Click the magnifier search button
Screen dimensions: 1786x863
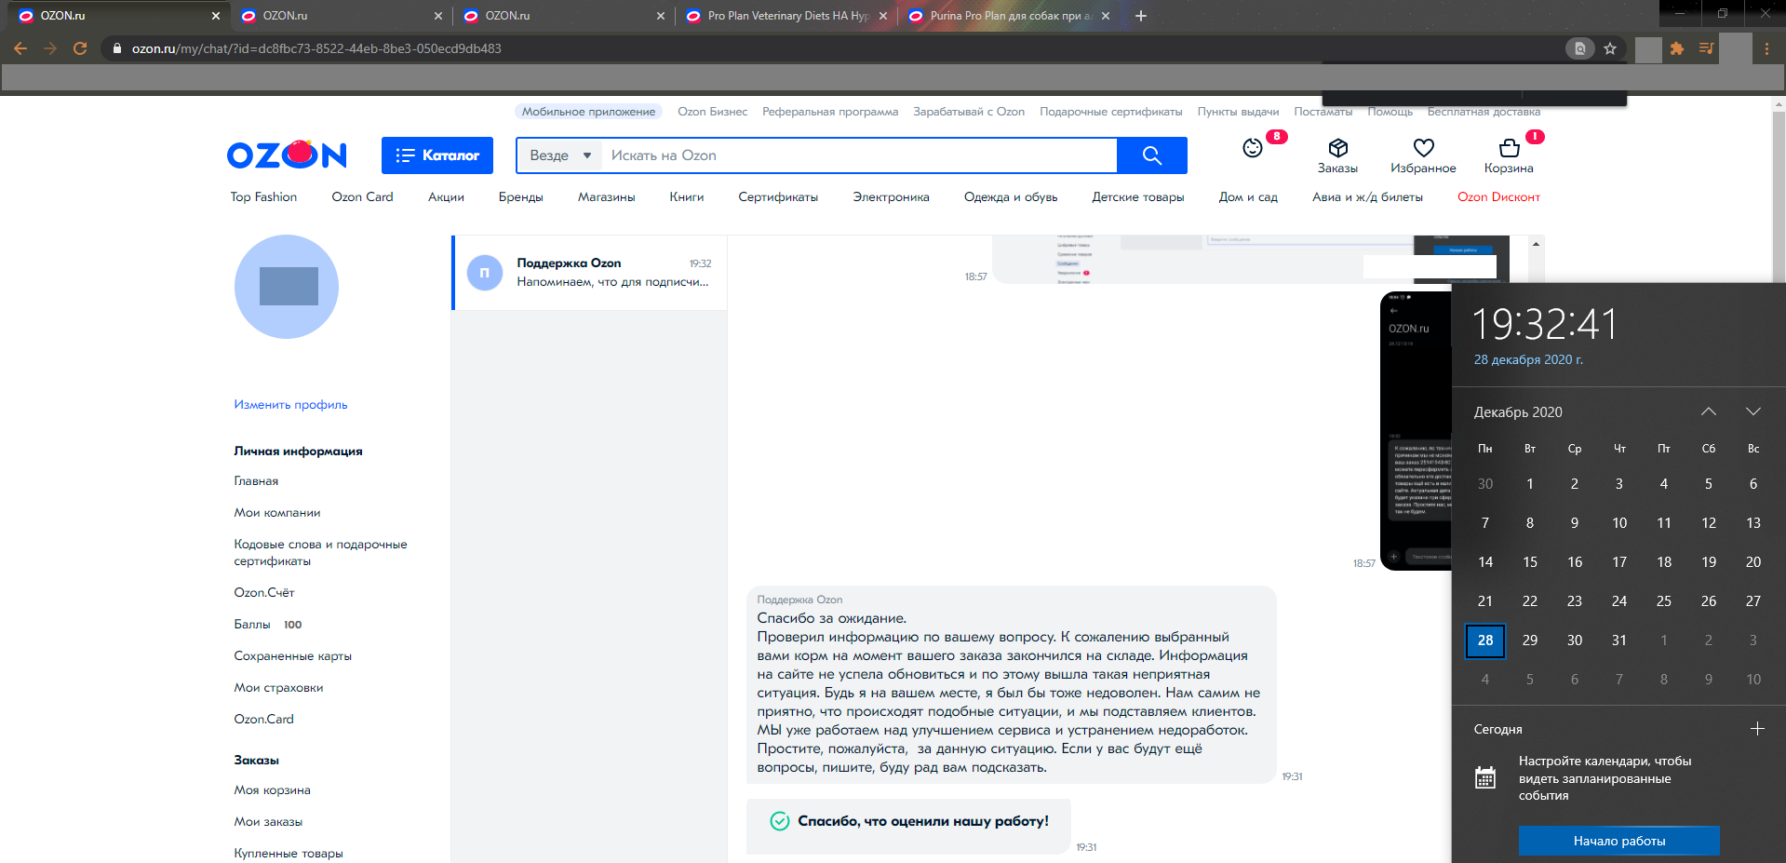tap(1152, 155)
